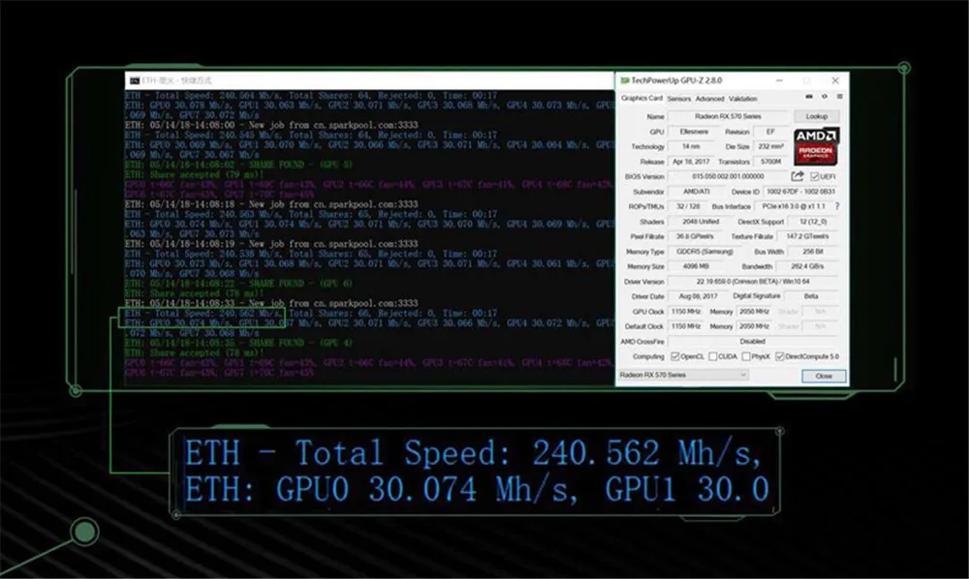Switch to the Validation tab
Image resolution: width=969 pixels, height=579 pixels.
[x=743, y=99]
